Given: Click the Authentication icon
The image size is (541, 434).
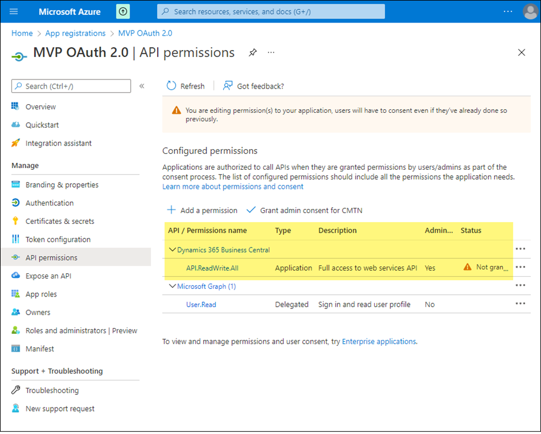Looking at the screenshot, I should (x=16, y=203).
